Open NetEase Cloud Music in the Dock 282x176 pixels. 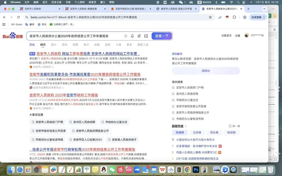point(120,169)
